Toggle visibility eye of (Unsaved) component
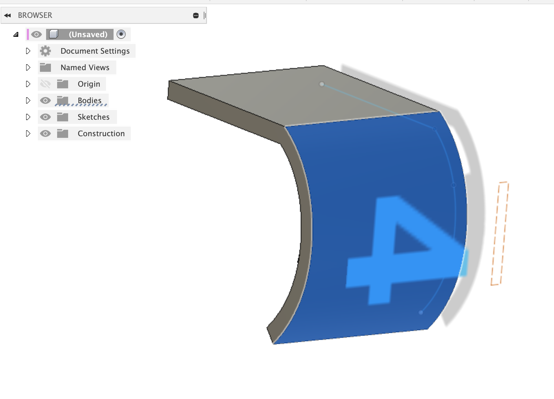The width and height of the screenshot is (554, 399). (36, 34)
